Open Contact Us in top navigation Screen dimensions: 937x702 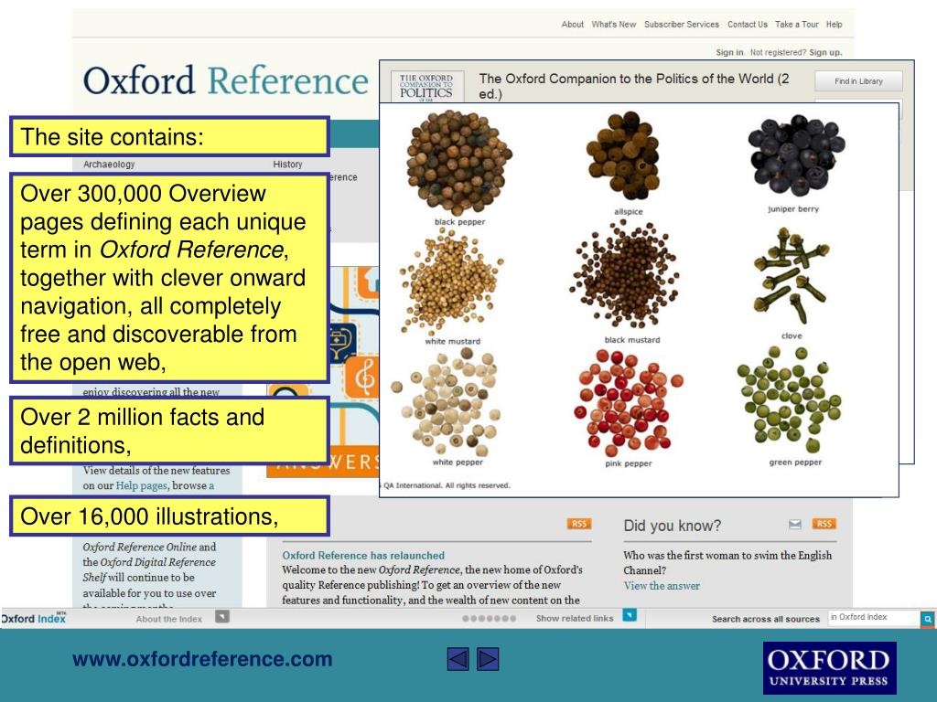pyautogui.click(x=748, y=25)
